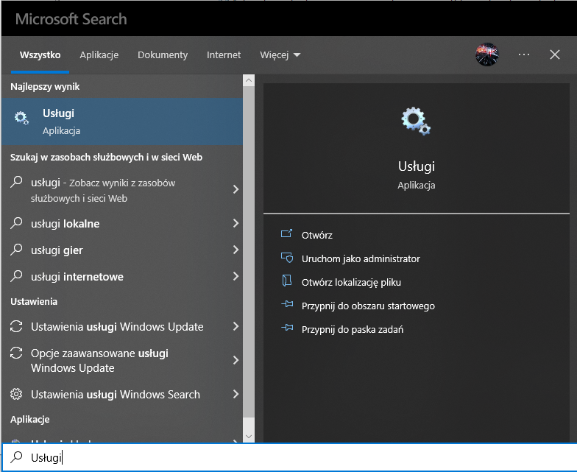This screenshot has height=472, width=577.
Task: Click Otwórz to open Usługi
Action: [x=316, y=236]
